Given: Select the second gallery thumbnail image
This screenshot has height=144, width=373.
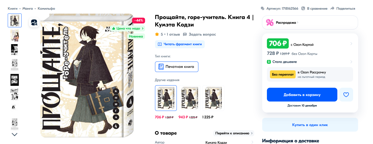Looking at the screenshot, I should click(x=15, y=35).
